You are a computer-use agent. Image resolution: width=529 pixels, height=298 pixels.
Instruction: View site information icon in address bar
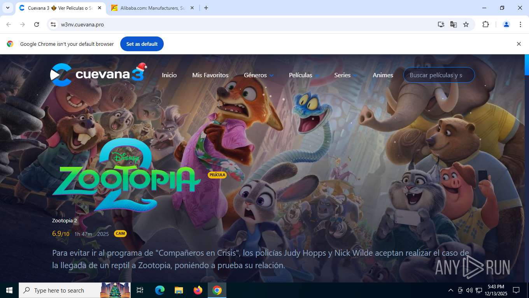coord(54,24)
